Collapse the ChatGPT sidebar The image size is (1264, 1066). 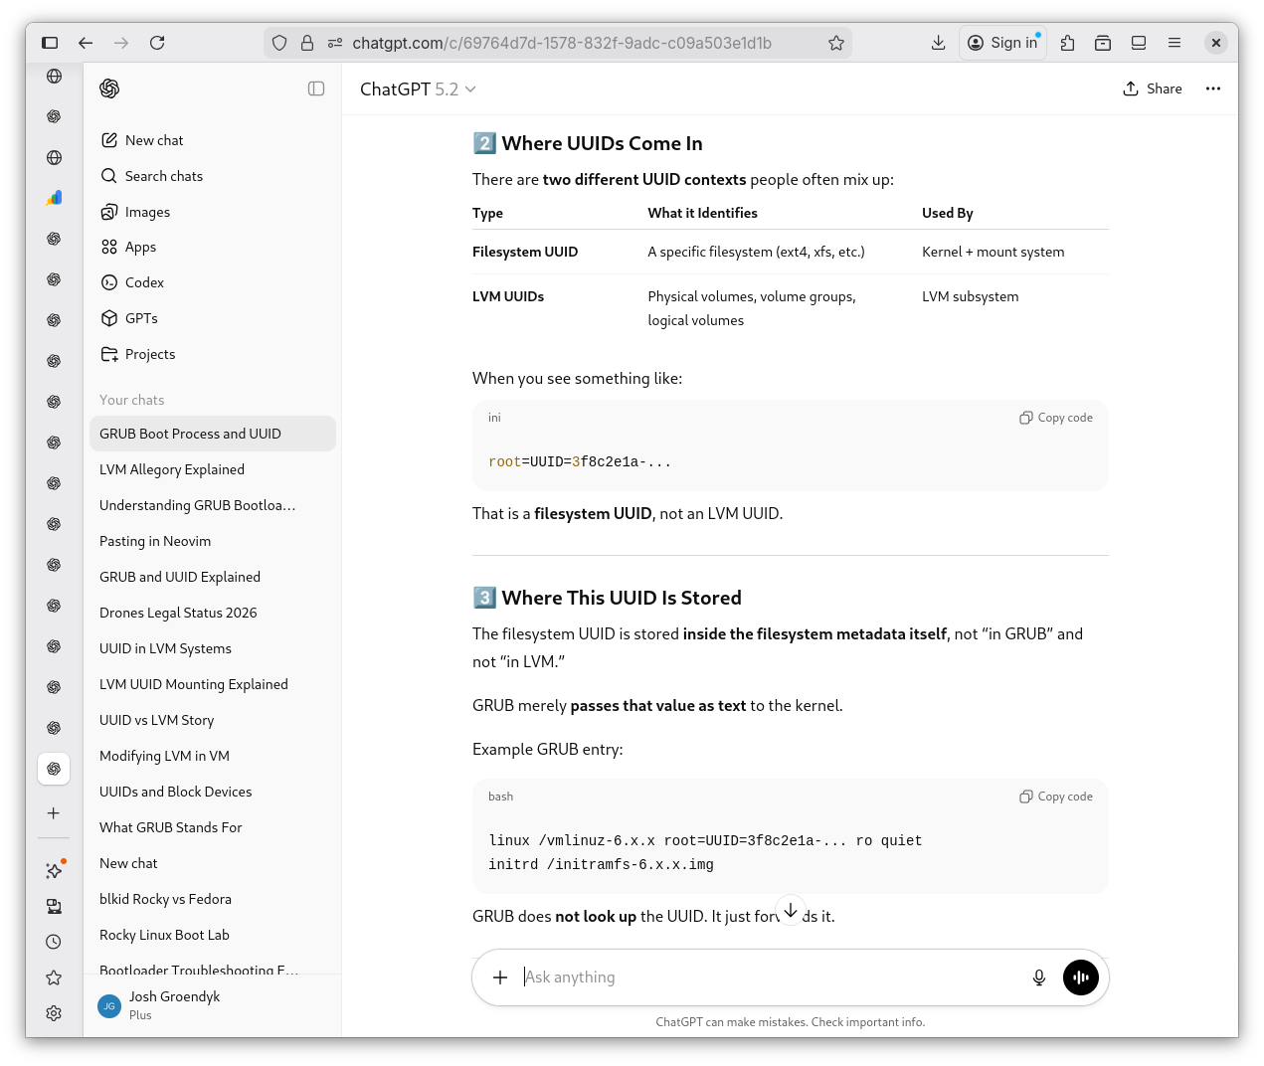[x=315, y=89]
